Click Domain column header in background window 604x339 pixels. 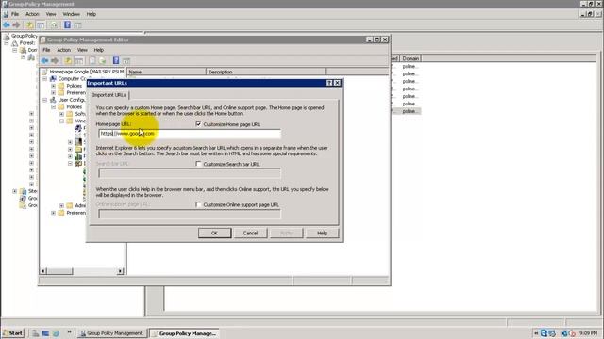(x=411, y=58)
